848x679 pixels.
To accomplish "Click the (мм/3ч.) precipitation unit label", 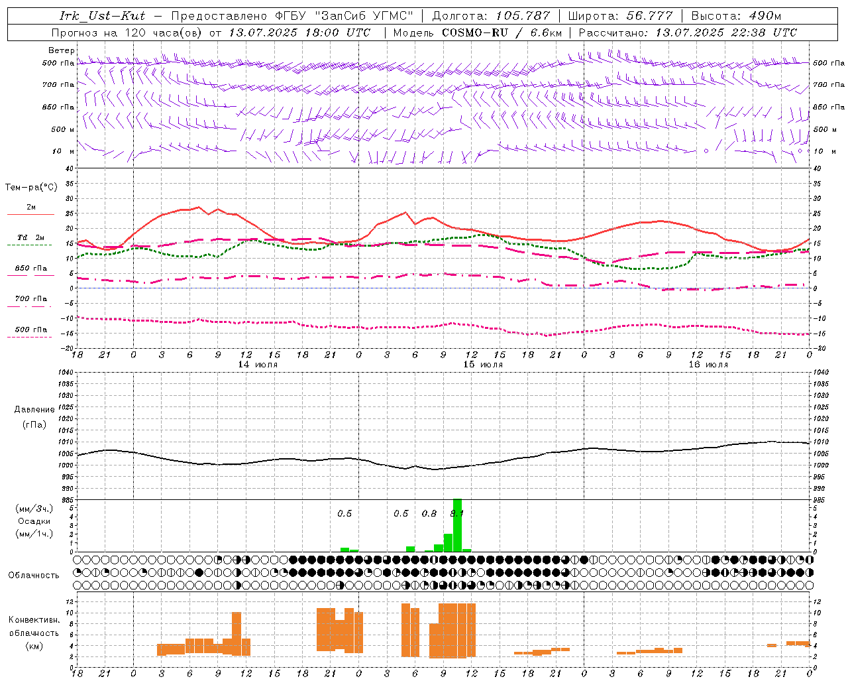I will click(x=34, y=509).
